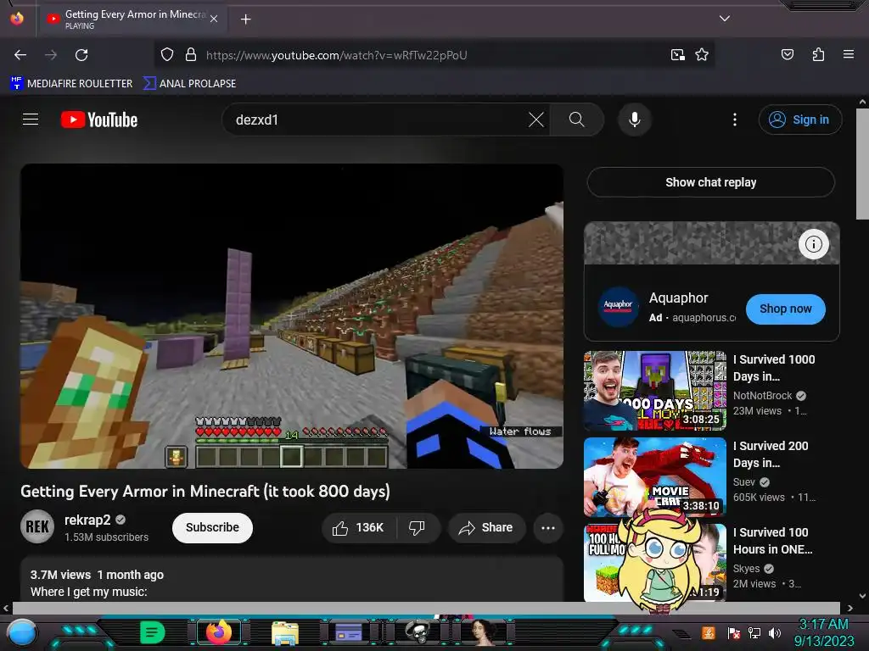869x651 pixels.
Task: Click the Sign in button
Action: coord(799,120)
